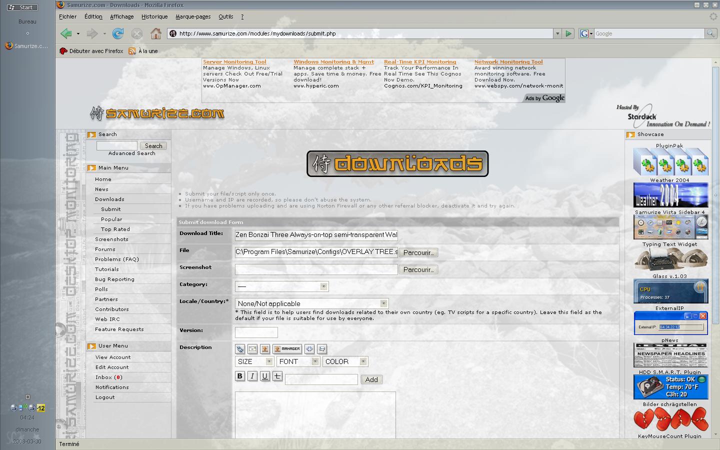Open the Outils menu
This screenshot has height=450, width=720.
click(226, 16)
